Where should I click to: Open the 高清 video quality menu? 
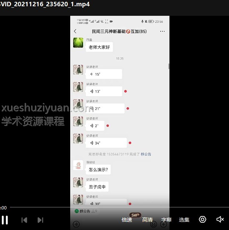click(147, 220)
